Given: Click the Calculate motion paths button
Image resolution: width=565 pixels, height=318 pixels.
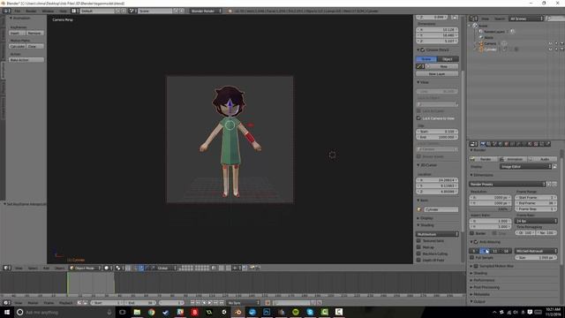Looking at the screenshot, I should click(17, 46).
